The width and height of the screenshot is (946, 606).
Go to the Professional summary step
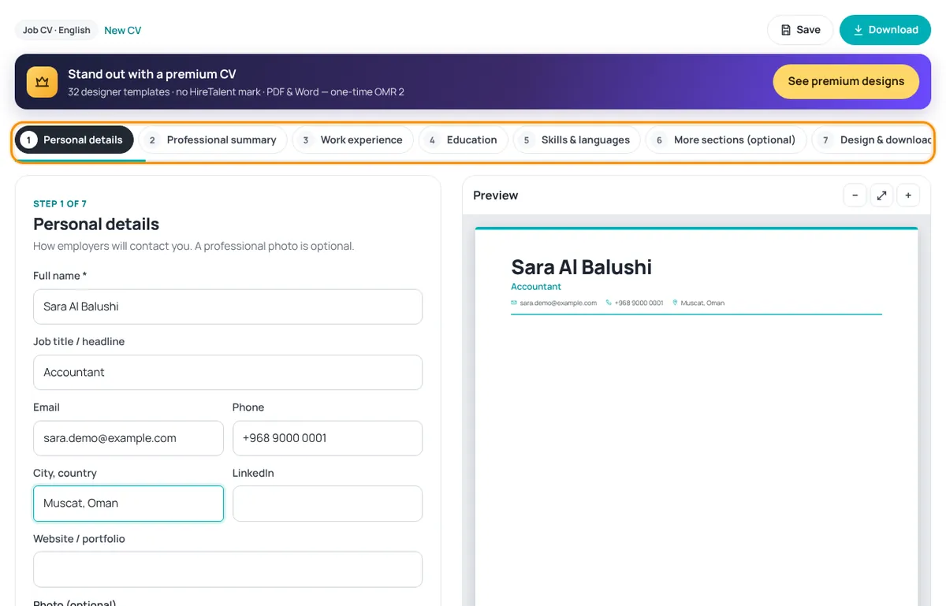[x=212, y=139]
